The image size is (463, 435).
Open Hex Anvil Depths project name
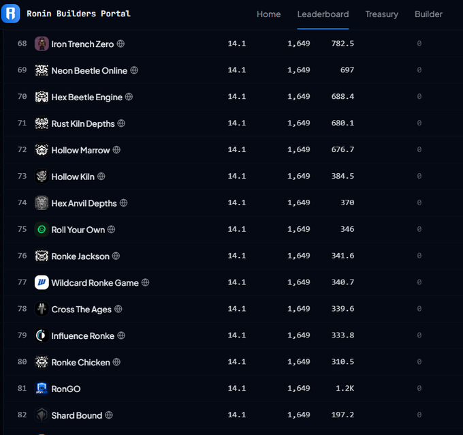84,203
